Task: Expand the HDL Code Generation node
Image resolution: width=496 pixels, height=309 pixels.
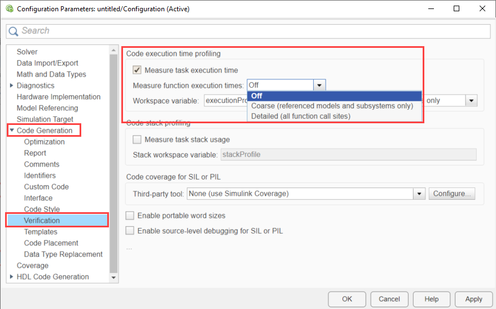Action: coord(12,277)
